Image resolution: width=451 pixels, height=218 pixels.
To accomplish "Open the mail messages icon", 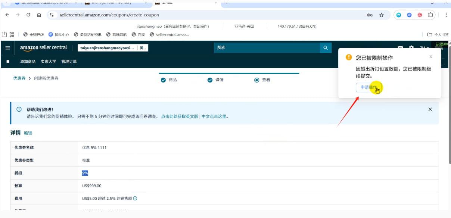I will pyautogui.click(x=400, y=48).
